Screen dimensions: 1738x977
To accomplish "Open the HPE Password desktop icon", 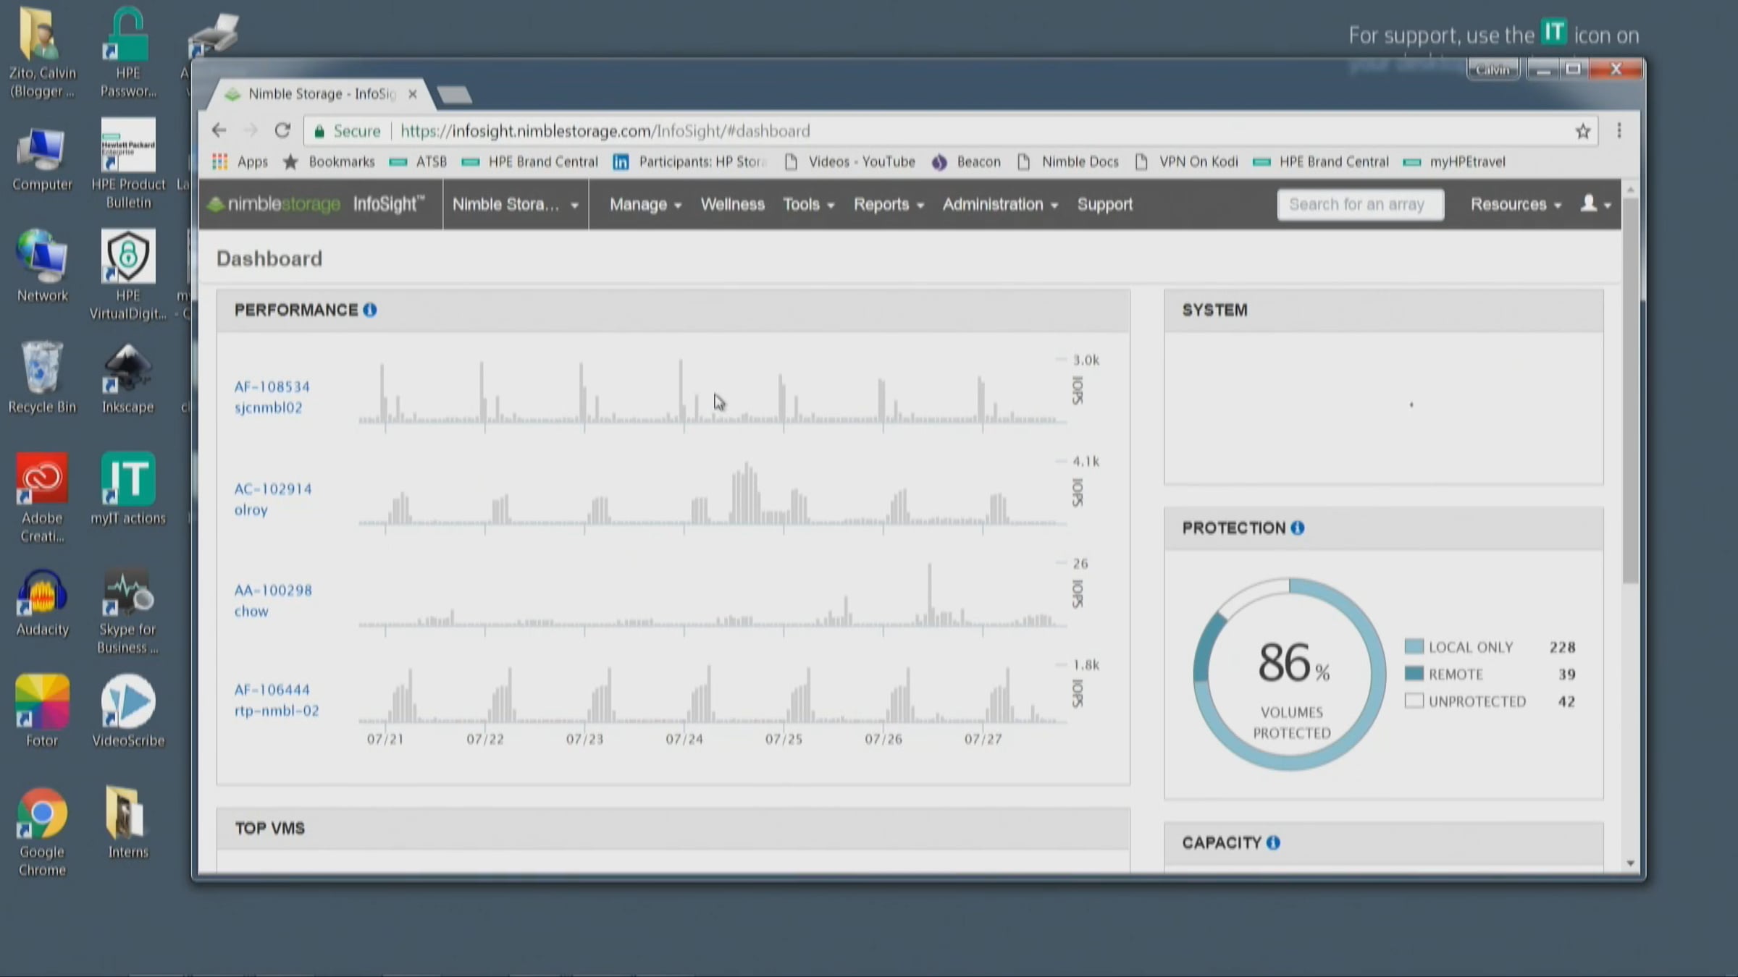I will coord(127,52).
